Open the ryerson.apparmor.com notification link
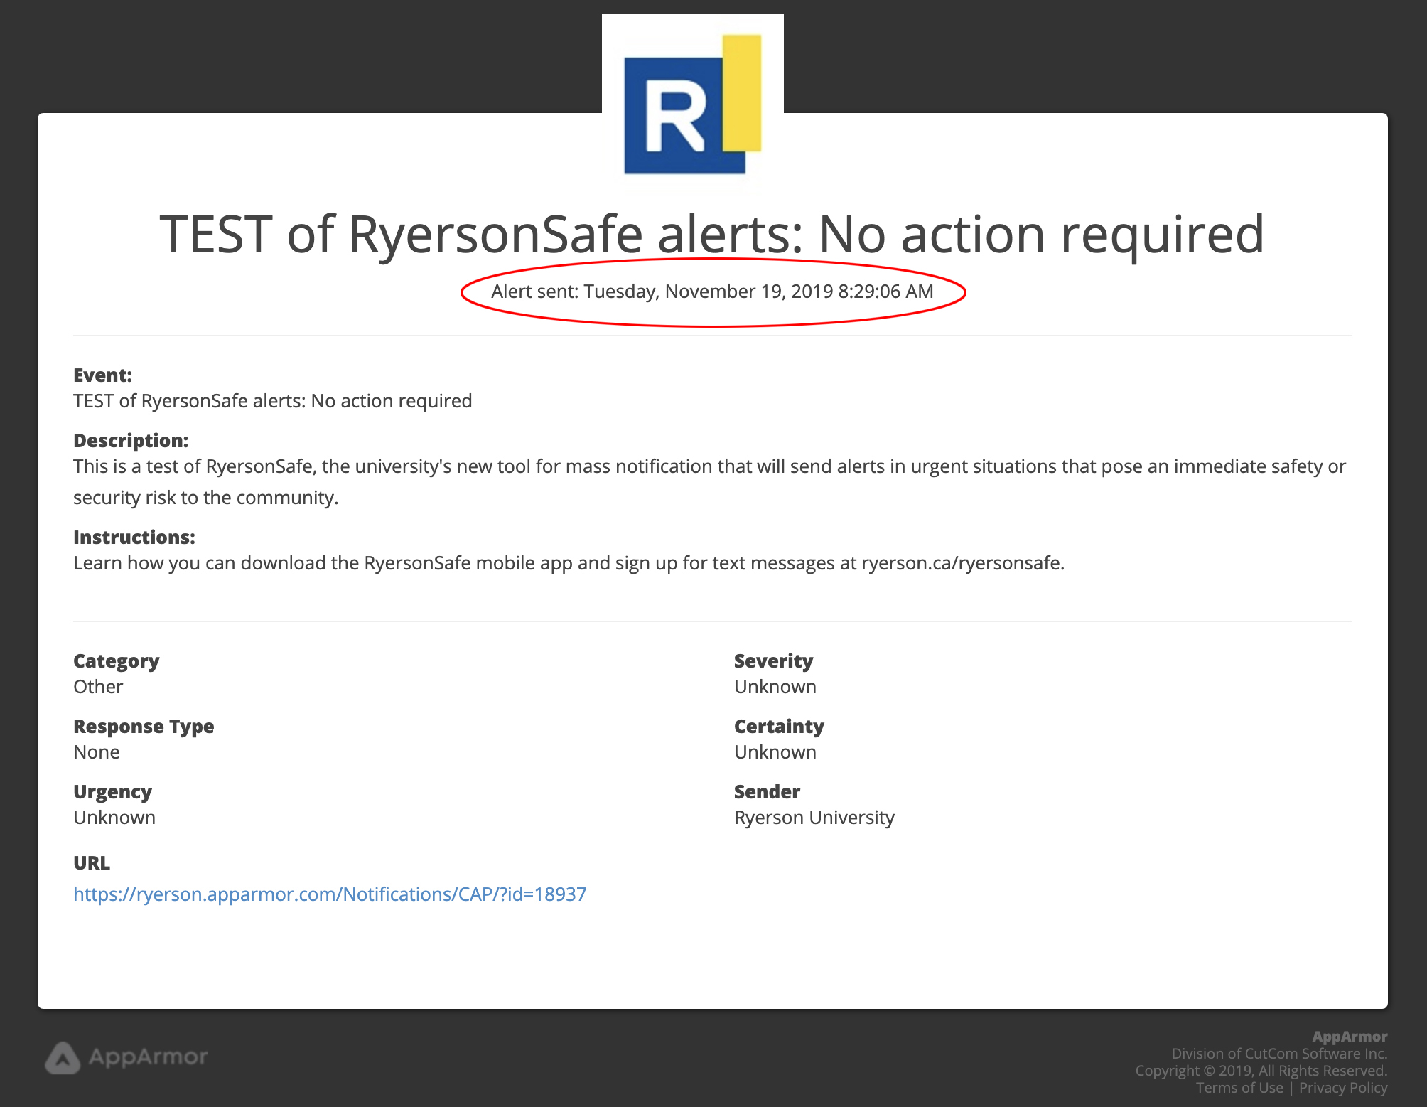 (x=329, y=894)
